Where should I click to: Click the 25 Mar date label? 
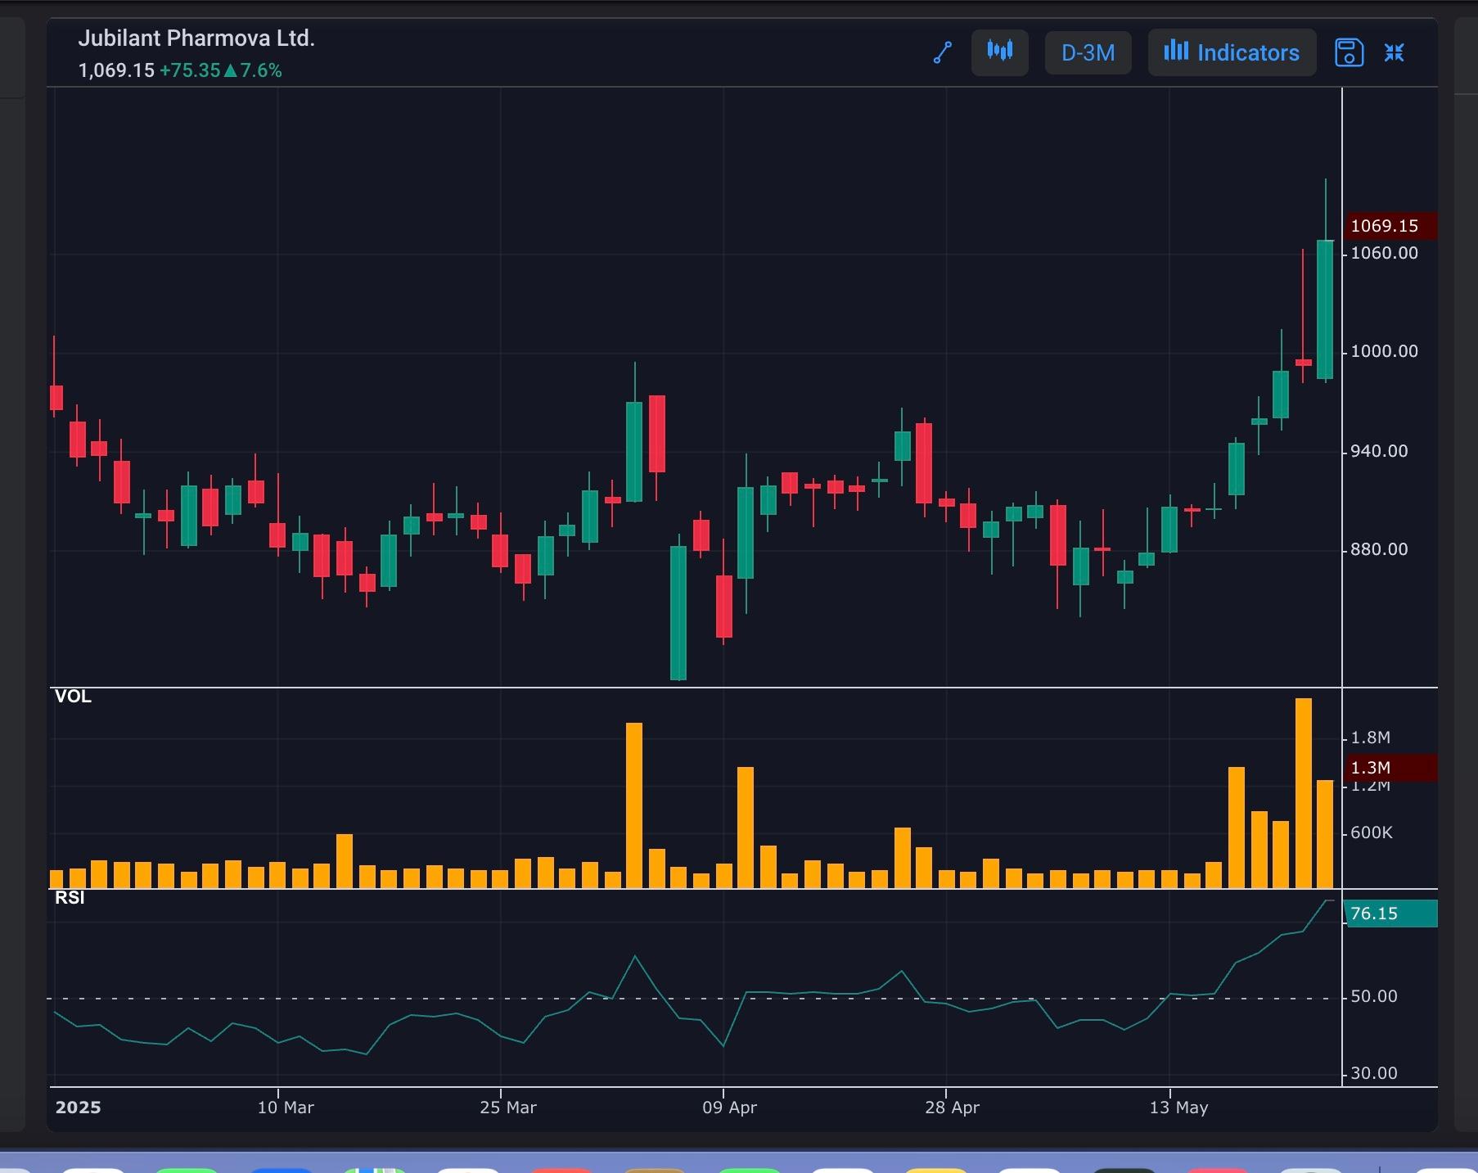tap(508, 1108)
